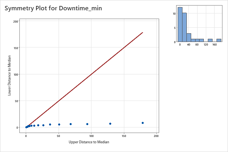Click the data point near upper distance 94
Screen dimensions: 228x152
(x=87, y=124)
